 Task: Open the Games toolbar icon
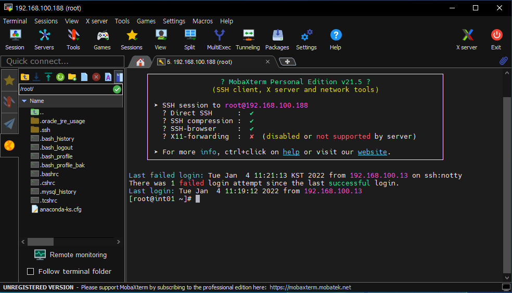102,40
